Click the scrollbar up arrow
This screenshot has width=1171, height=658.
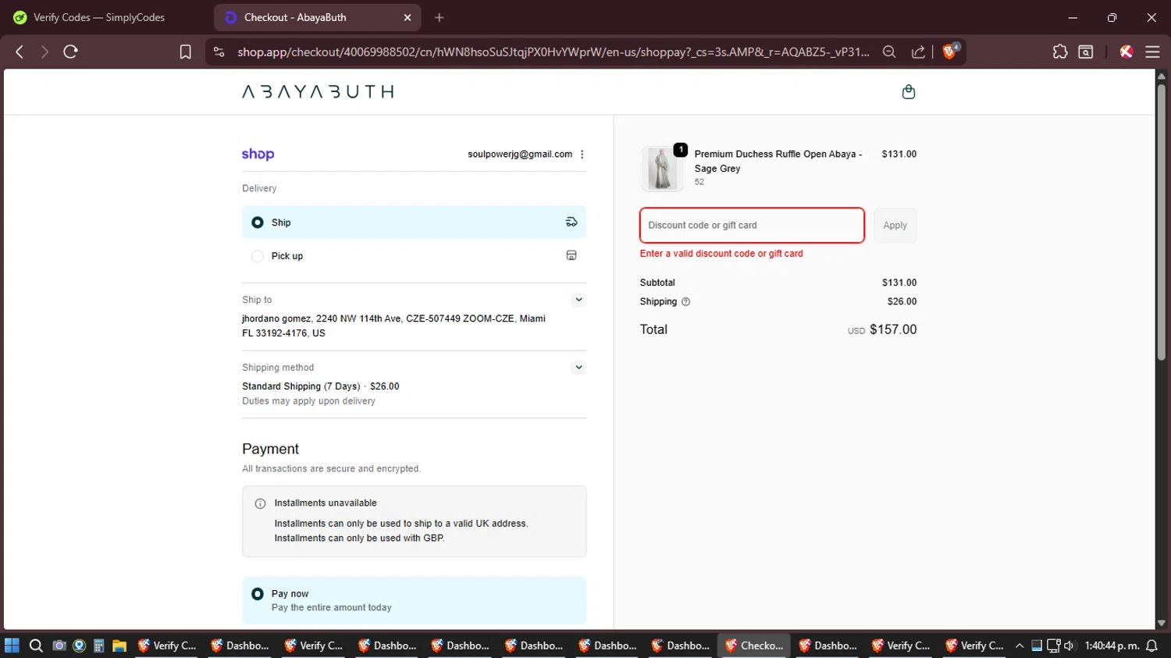[1162, 76]
